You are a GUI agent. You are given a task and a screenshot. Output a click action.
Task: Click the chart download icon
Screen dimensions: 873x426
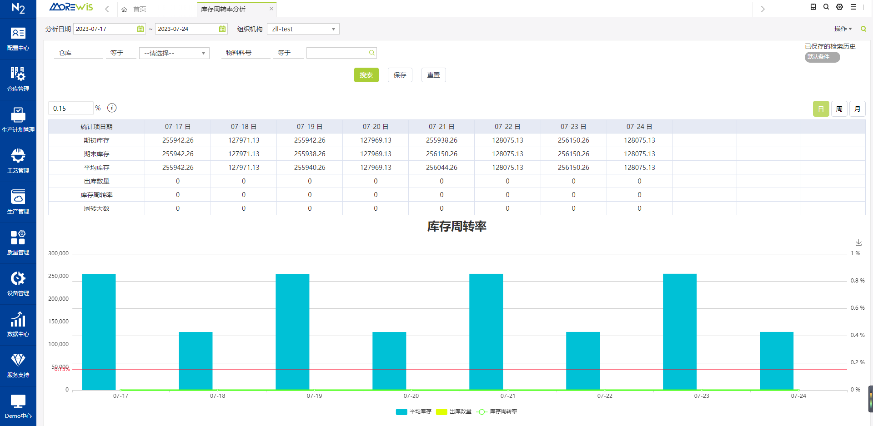[x=858, y=243]
